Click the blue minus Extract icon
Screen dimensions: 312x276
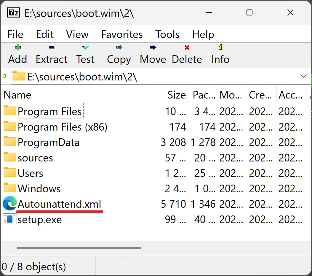click(x=52, y=47)
